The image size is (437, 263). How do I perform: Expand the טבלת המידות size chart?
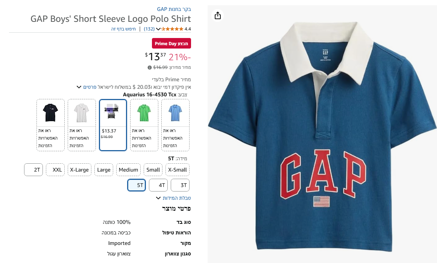[174, 198]
